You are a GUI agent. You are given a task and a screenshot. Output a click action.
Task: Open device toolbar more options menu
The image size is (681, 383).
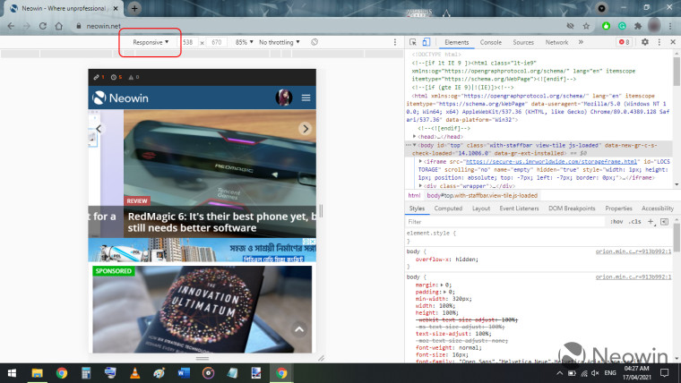pos(395,42)
